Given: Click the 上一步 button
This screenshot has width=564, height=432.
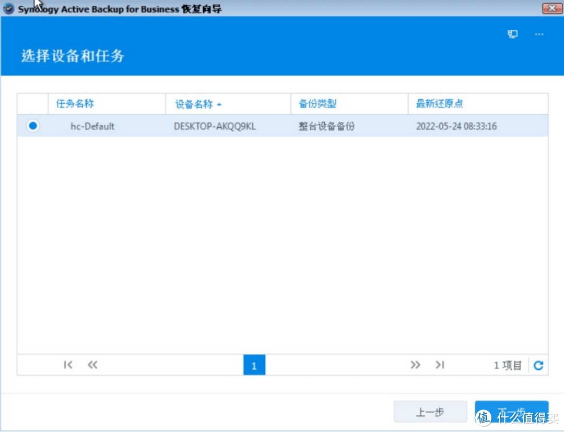Looking at the screenshot, I should tap(430, 412).
